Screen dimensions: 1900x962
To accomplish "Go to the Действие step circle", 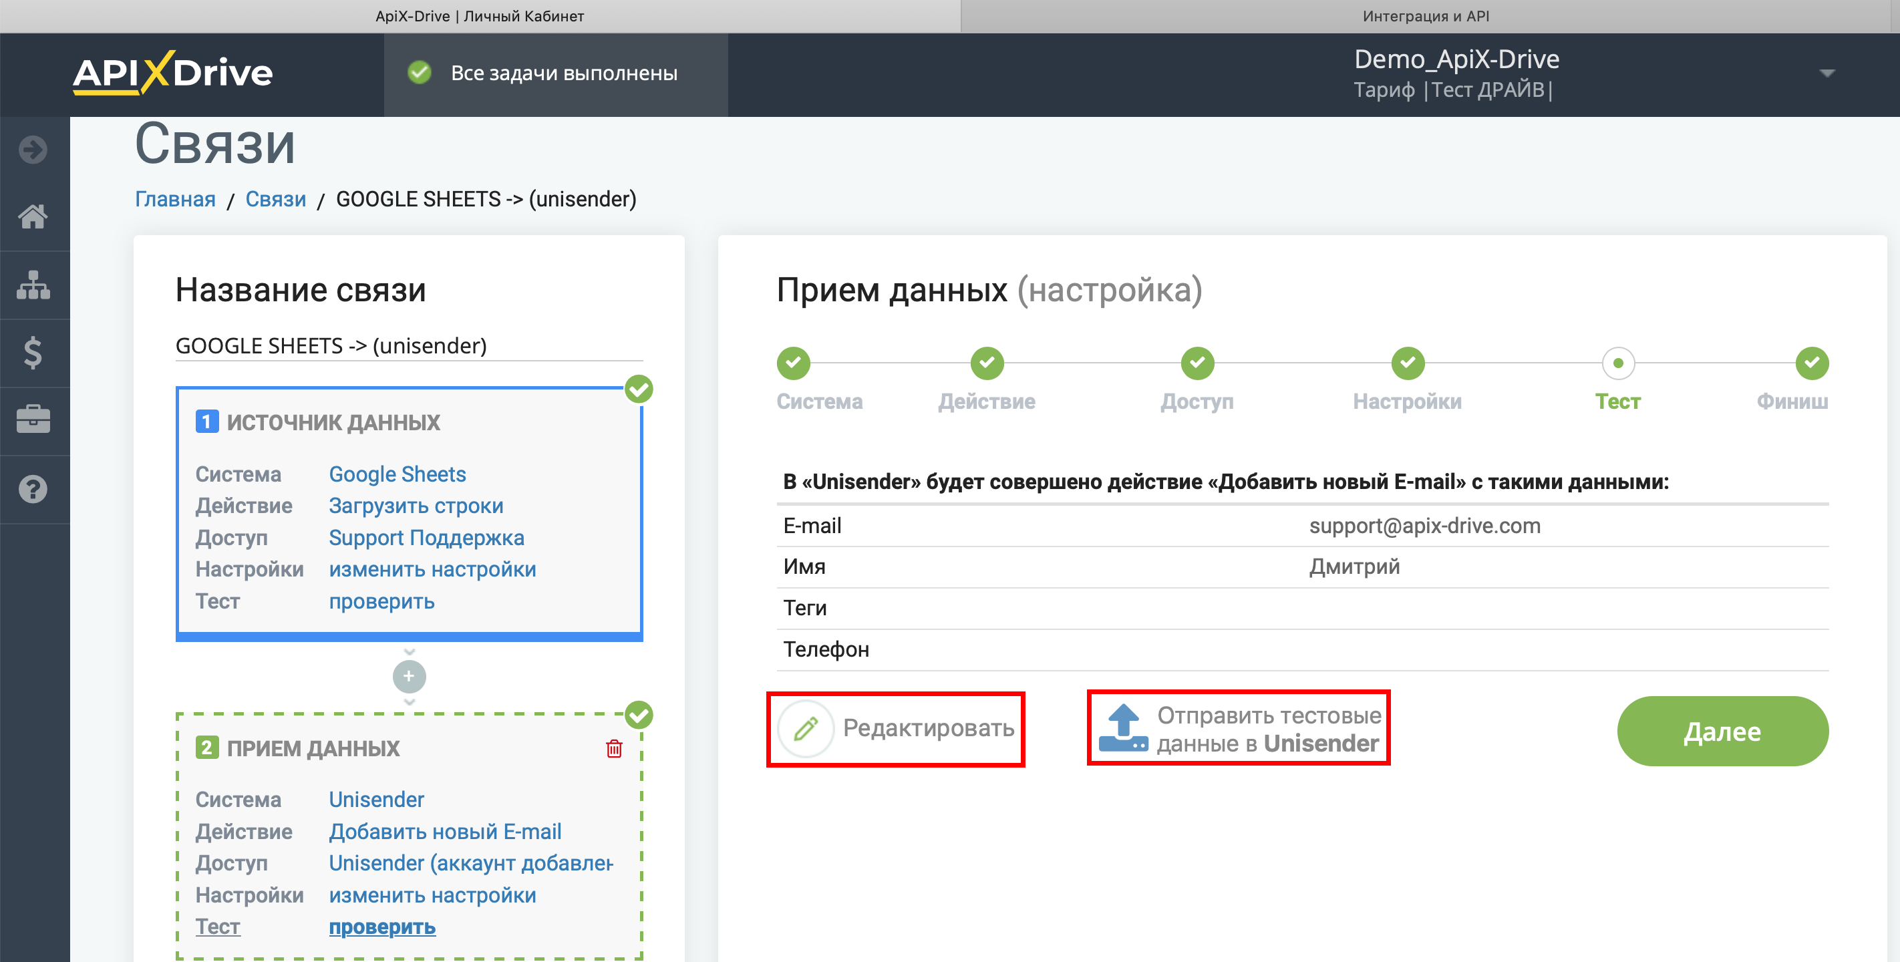I will pos(987,363).
